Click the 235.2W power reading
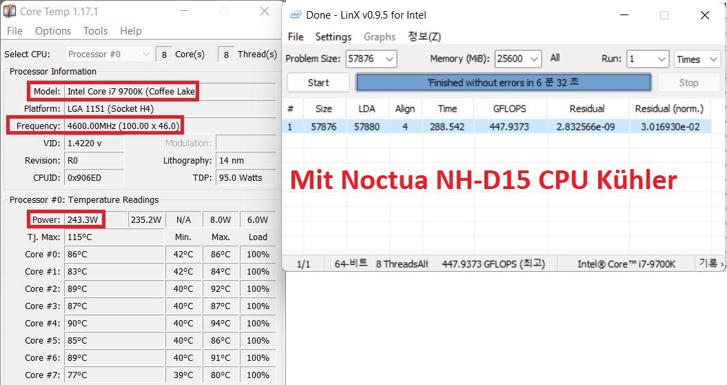This screenshot has height=385, width=727. coord(146,219)
